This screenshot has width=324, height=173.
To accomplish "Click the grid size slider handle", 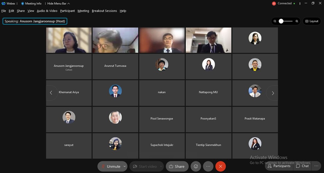I will tap(281, 21).
